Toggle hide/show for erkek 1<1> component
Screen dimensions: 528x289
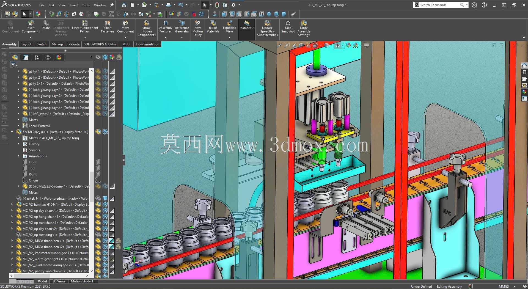[x=98, y=199]
